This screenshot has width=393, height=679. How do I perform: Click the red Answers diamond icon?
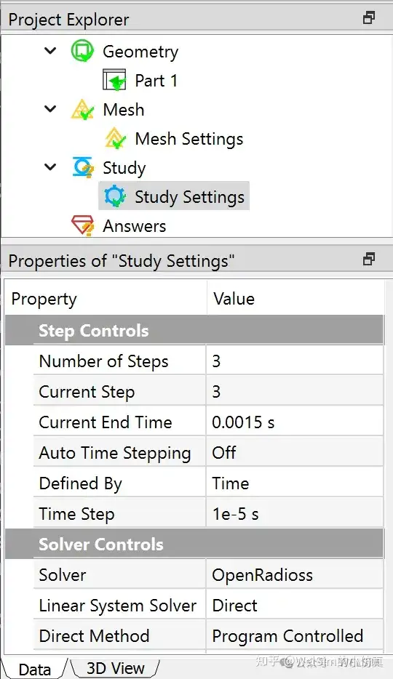(82, 225)
